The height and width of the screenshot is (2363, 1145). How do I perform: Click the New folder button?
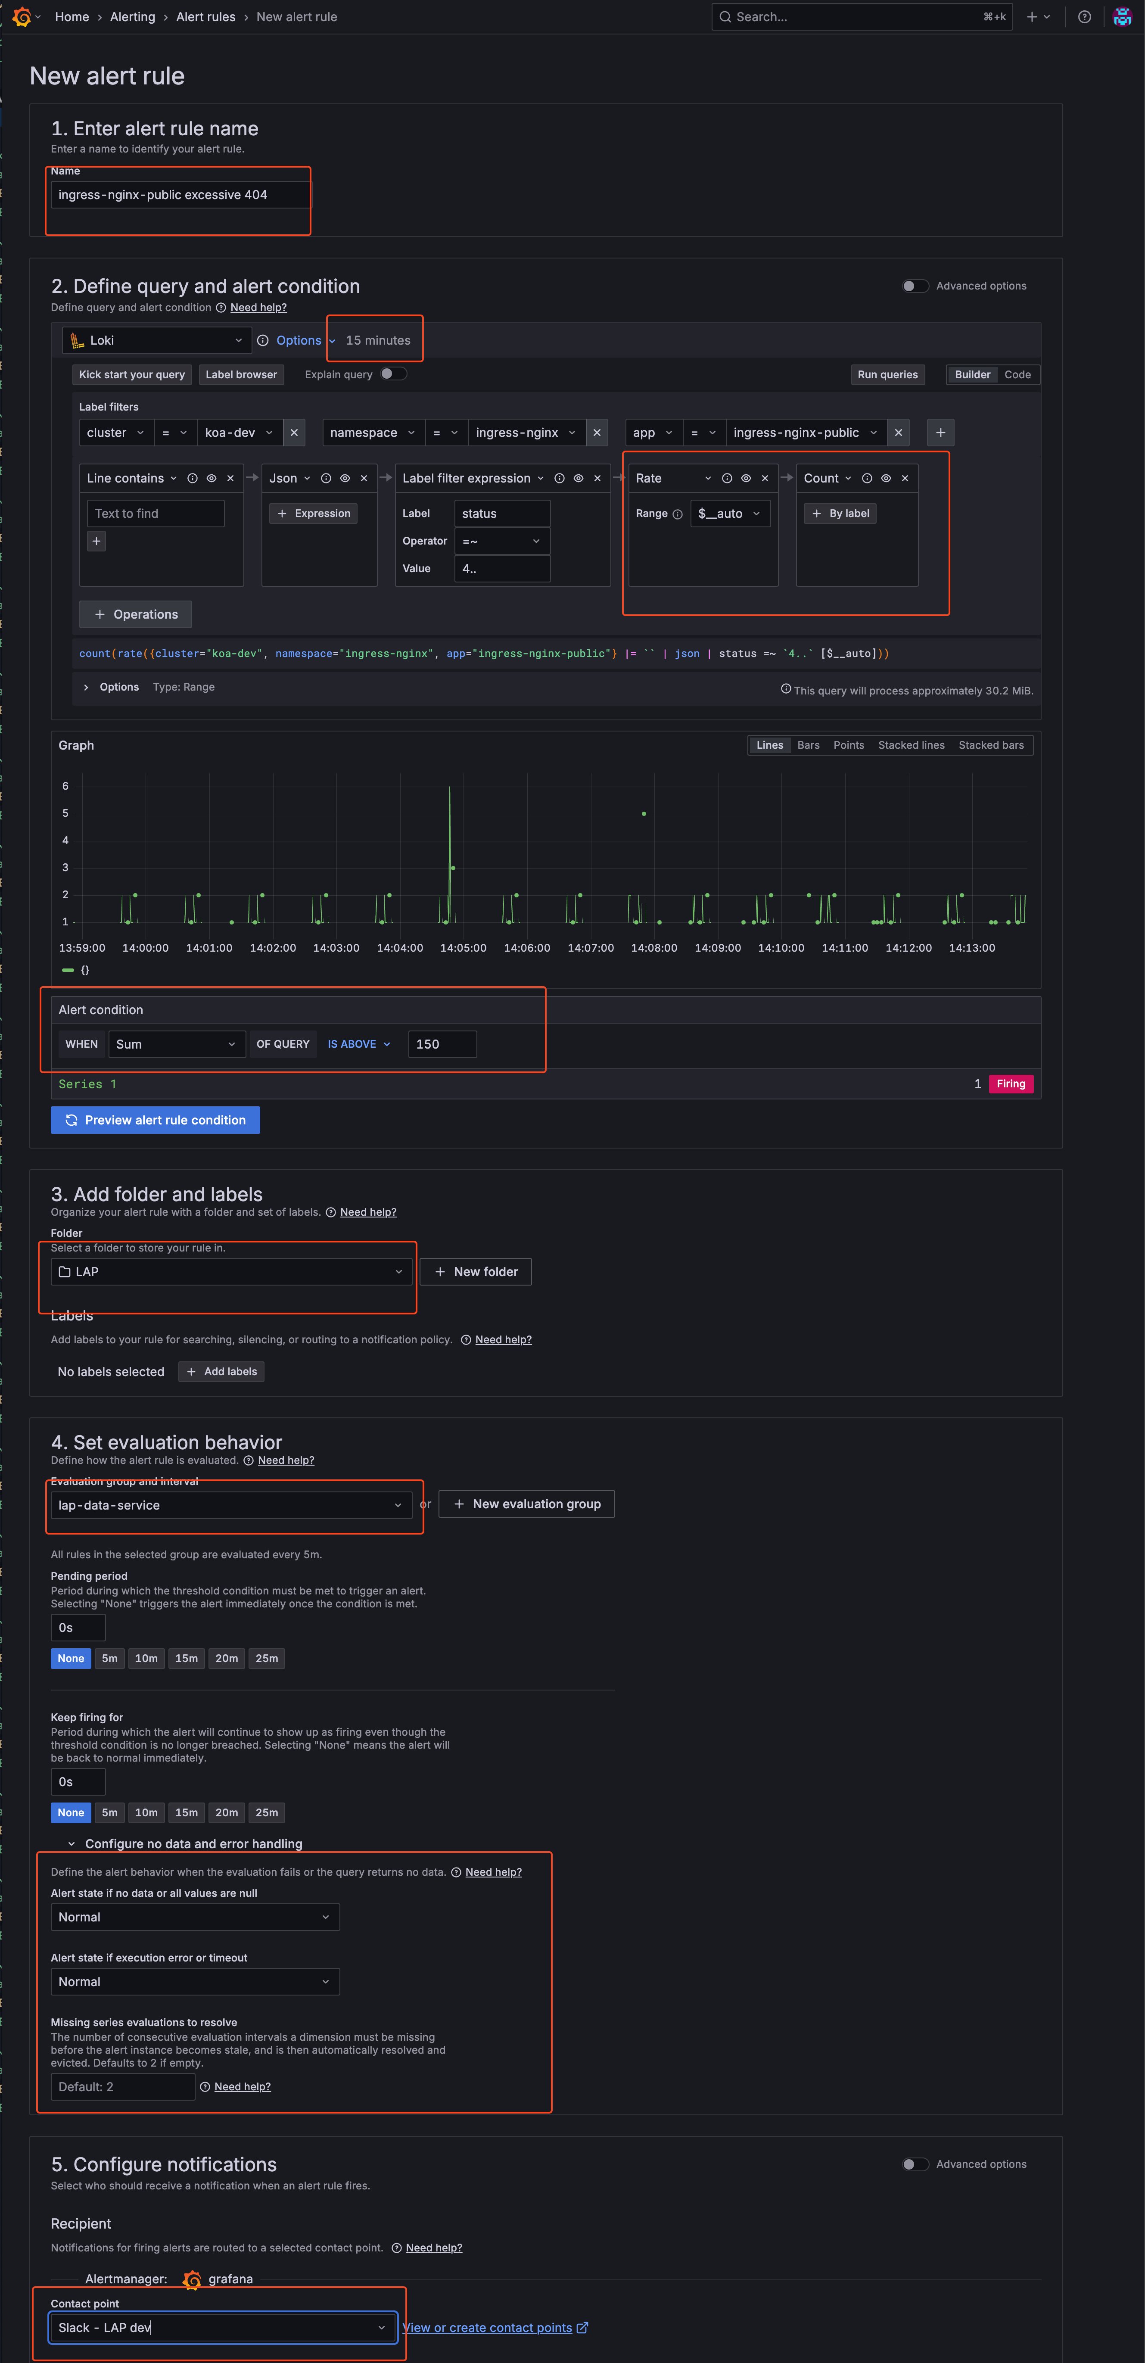click(475, 1271)
